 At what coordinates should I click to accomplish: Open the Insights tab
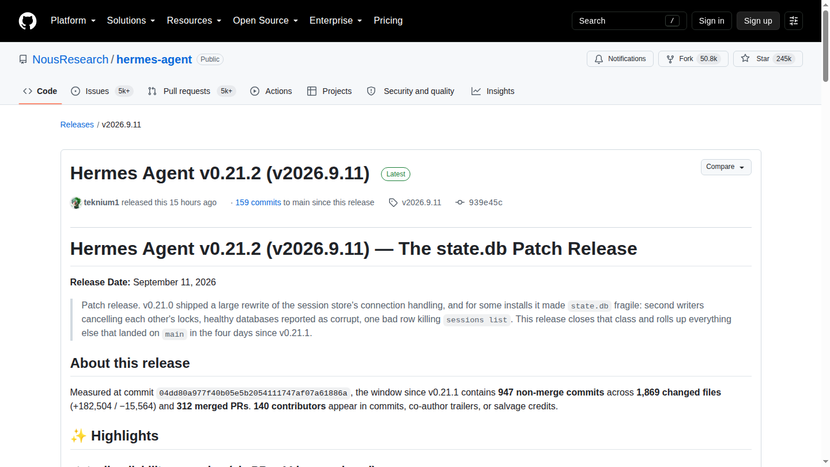point(493,91)
